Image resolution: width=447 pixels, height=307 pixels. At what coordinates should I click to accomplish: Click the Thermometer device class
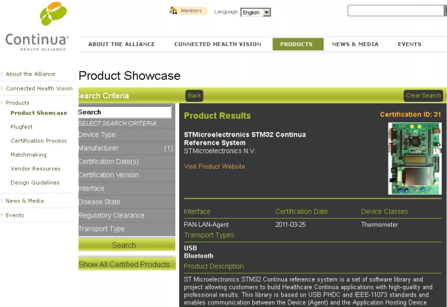click(380, 225)
